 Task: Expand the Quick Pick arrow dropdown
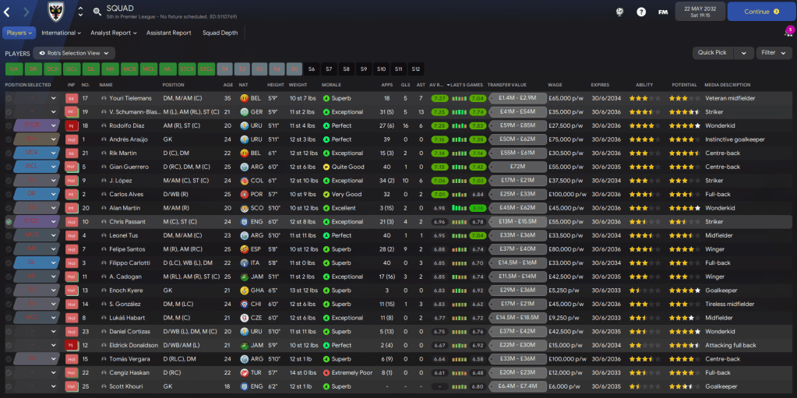click(746, 53)
